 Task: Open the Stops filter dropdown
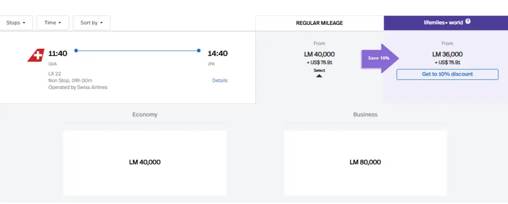click(x=16, y=23)
